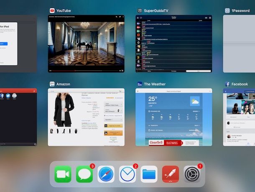Open the Taglia size dropdown in Amazon

(x=113, y=104)
